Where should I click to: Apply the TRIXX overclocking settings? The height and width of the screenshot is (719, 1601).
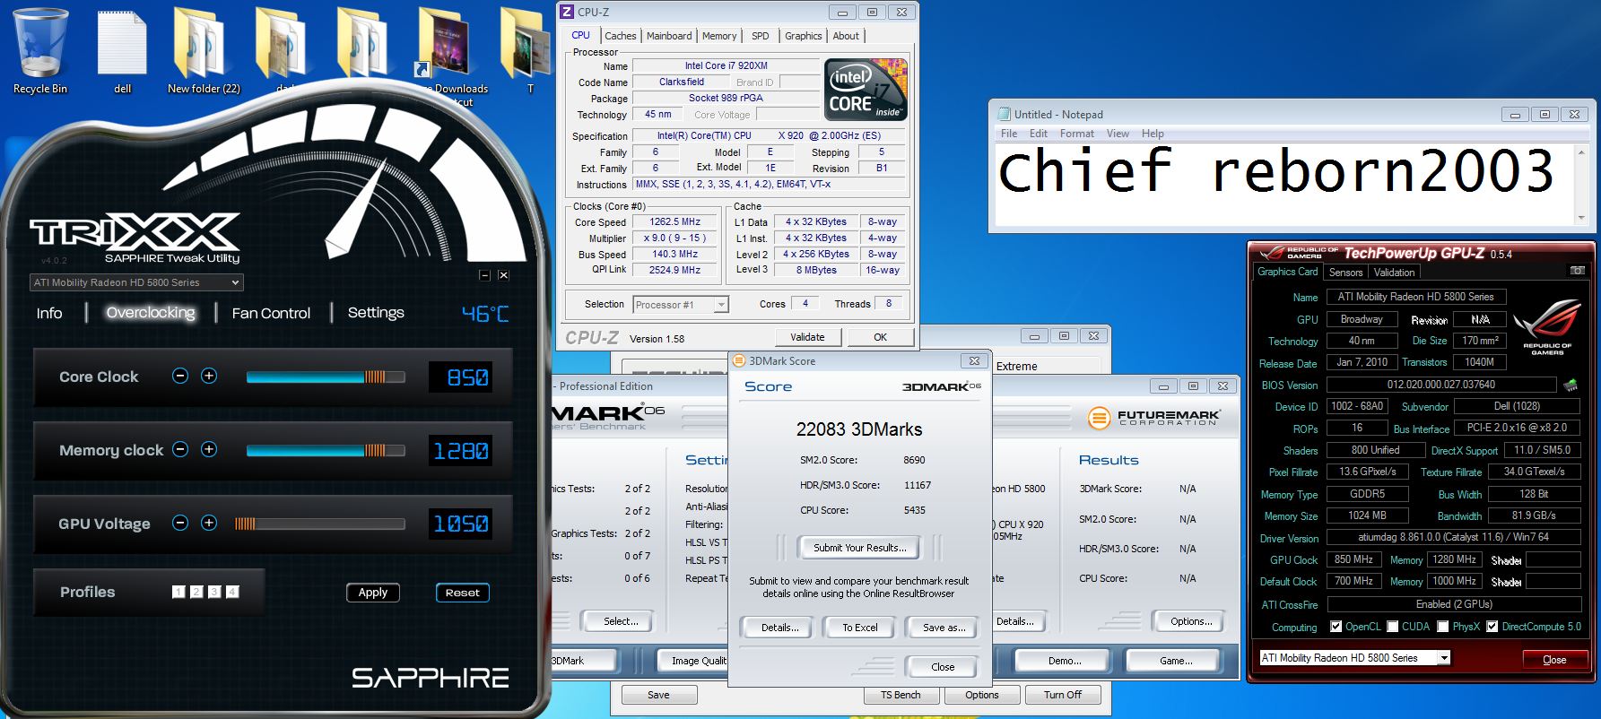[x=372, y=593]
